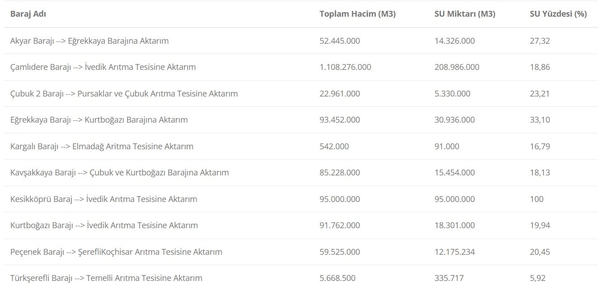Click the total volume value 542.000
598x294 pixels.
(334, 147)
